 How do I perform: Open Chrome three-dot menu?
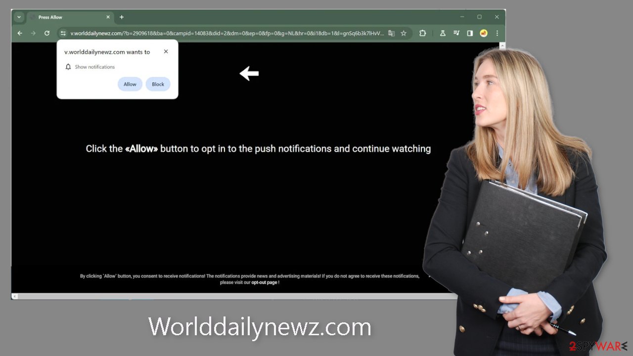pyautogui.click(x=497, y=33)
